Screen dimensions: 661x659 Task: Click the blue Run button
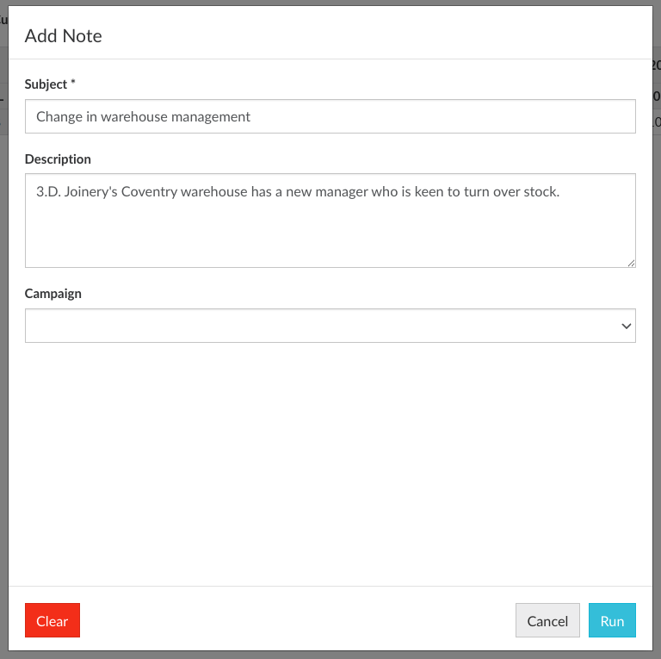(612, 620)
